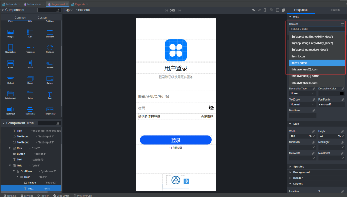This screenshot has width=347, height=197.
Task: Open the Profiler from the status bar
Action: click(x=43, y=195)
